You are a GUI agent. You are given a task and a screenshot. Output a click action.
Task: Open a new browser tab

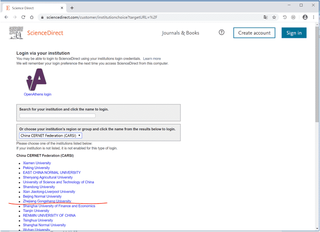[x=72, y=8]
